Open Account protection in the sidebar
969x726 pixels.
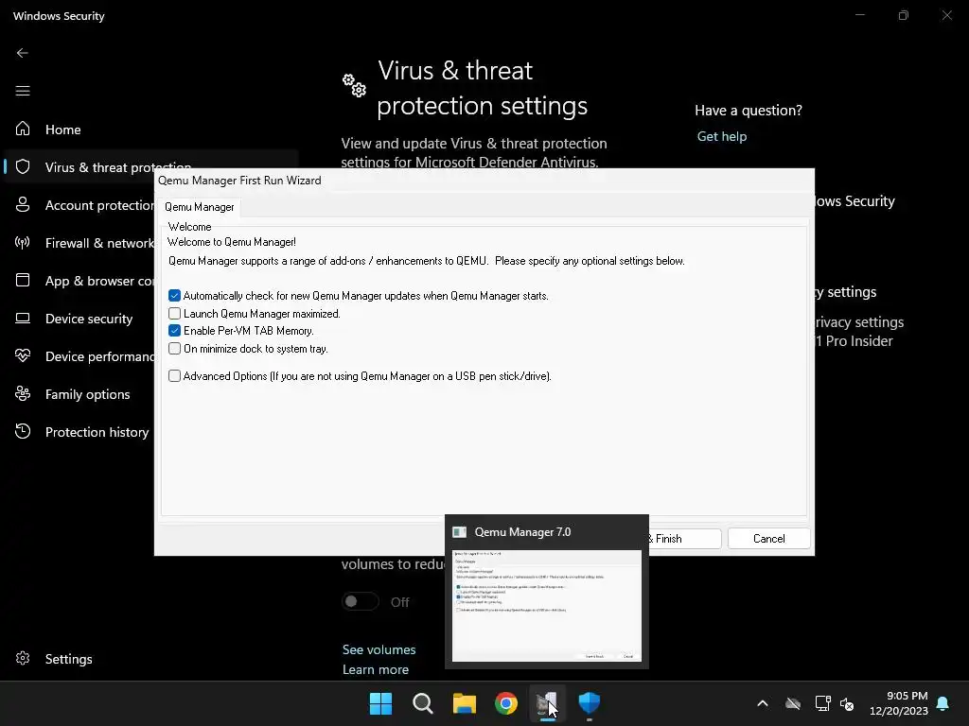coord(99,205)
